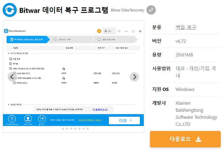This screenshot has width=224, height=150.
Task: Tick the Photo (D:\) checkbox
Action: click(14, 83)
